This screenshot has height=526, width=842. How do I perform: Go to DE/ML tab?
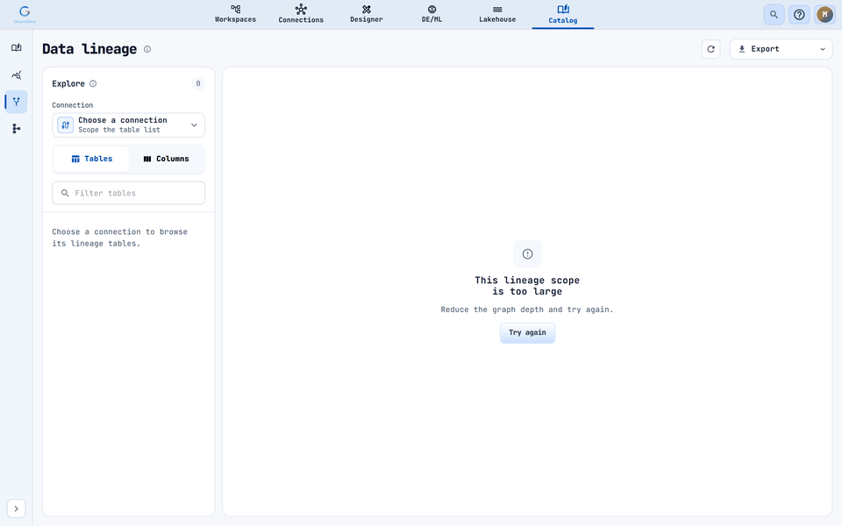(x=432, y=15)
